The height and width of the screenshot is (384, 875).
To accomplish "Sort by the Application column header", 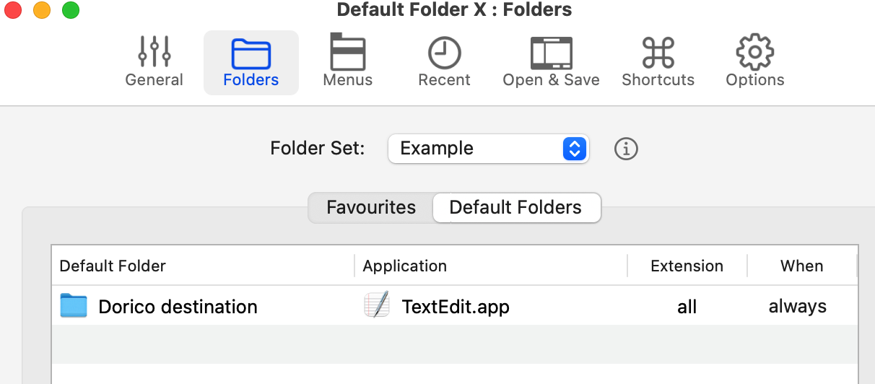I will click(x=491, y=266).
